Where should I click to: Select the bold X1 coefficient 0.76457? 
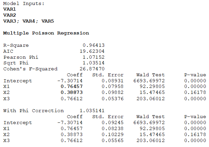coord(72,86)
